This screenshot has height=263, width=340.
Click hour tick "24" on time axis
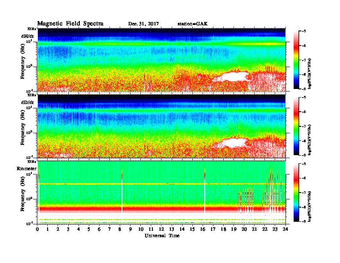[285, 229]
